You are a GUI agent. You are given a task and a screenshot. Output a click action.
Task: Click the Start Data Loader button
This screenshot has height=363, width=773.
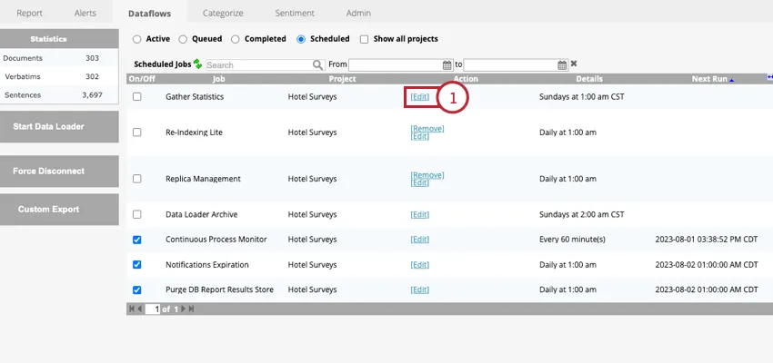(x=59, y=126)
